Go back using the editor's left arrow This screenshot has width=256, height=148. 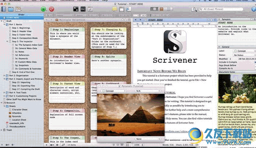pyautogui.click(x=135, y=20)
